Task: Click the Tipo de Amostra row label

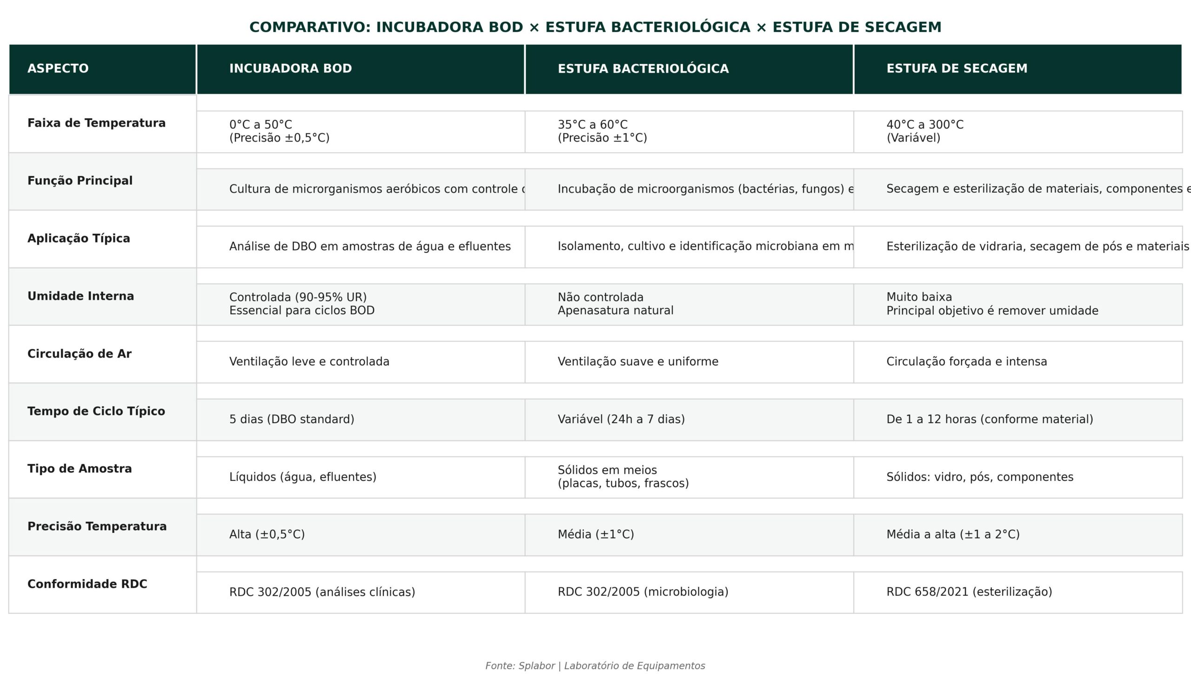Action: 102,469
